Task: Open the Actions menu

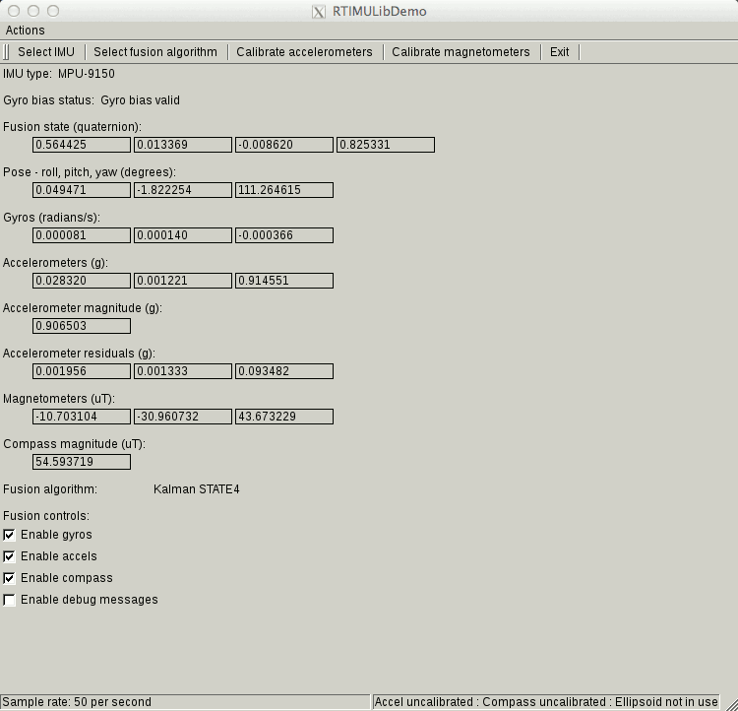Action: coord(26,31)
